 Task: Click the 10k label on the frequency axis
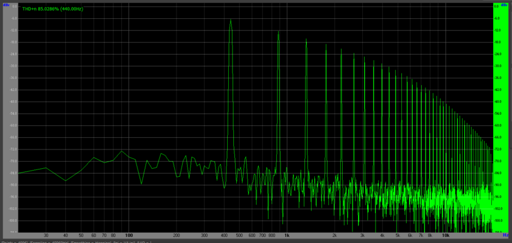pyautogui.click(x=446, y=235)
